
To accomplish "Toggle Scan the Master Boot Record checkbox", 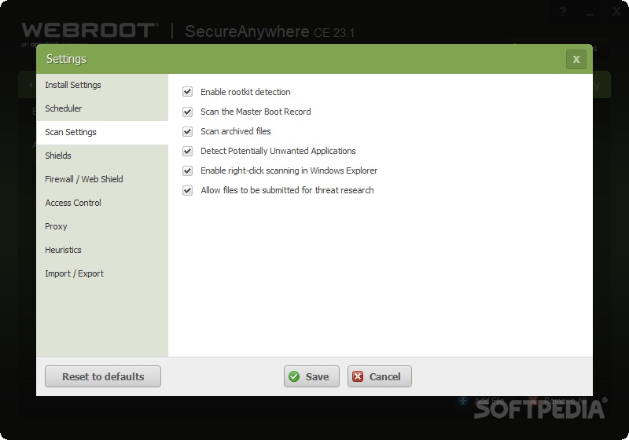I will click(187, 112).
